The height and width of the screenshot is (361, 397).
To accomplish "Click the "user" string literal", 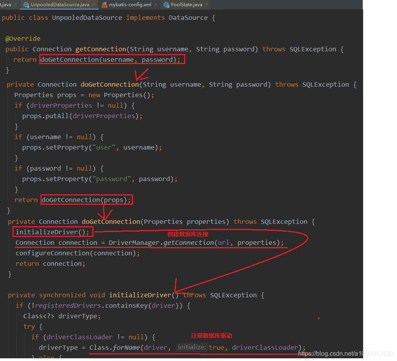I will 104,147.
